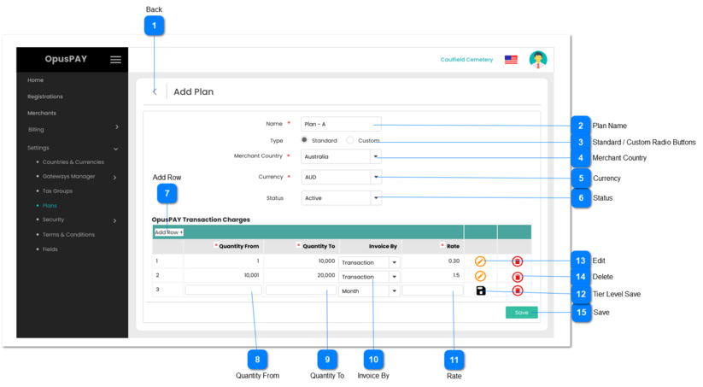Open the Status dropdown showing Active
Screen dimensions: 703x387
pos(375,197)
